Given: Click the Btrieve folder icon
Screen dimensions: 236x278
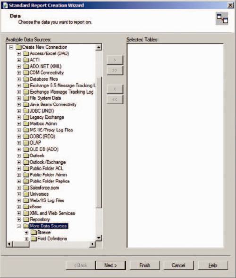Looking at the screenshot, I should [34, 232].
